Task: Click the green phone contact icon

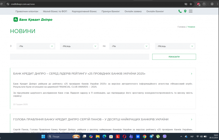Action: pyautogui.click(x=180, y=11)
